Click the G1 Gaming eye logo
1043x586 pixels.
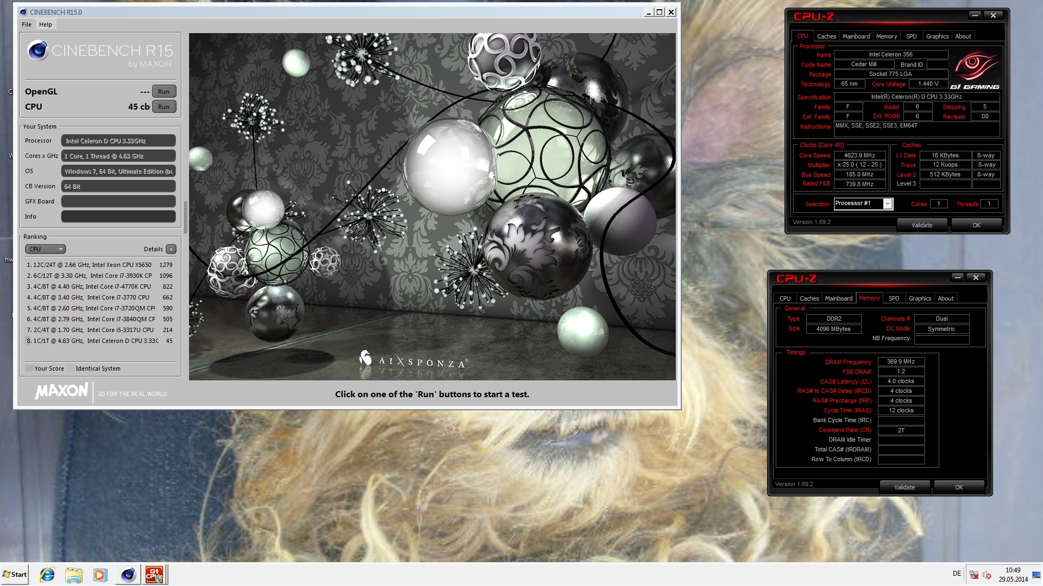point(975,69)
